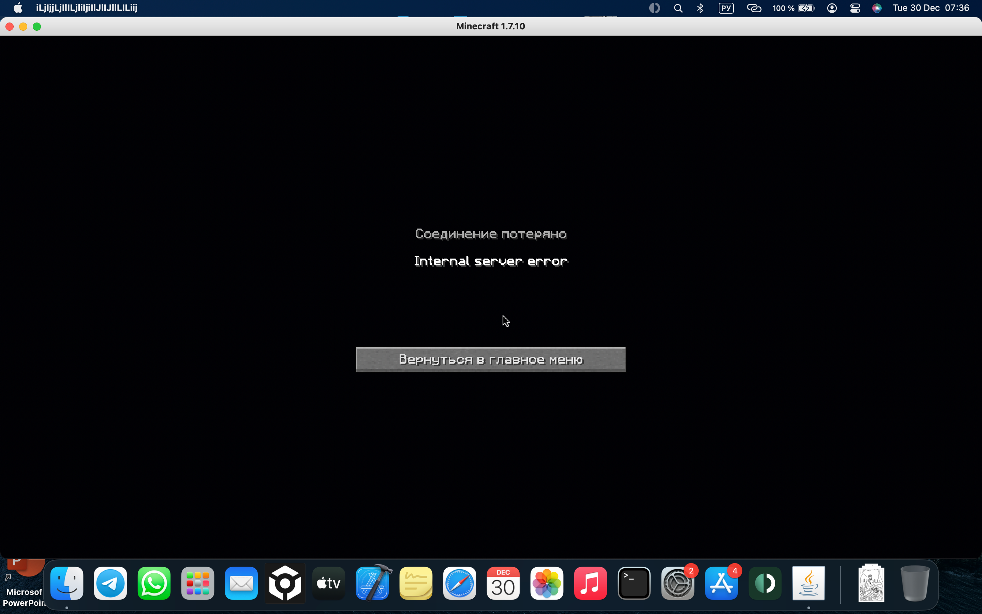Screen dimensions: 982x614
Task: Open Launchpad from the dock
Action: point(198,583)
